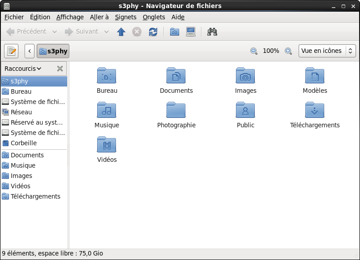The image size is (360, 260).
Task: Open the Onglets menu
Action: pyautogui.click(x=154, y=17)
